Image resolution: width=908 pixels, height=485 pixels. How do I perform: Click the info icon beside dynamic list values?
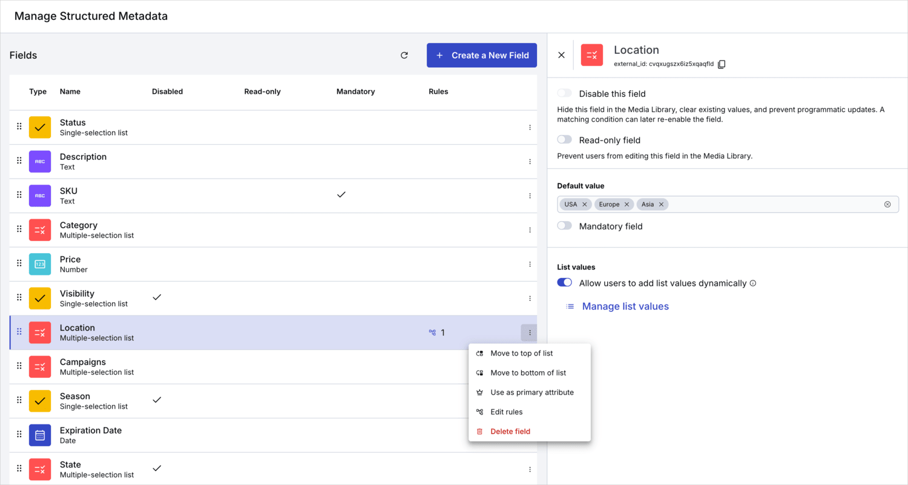coord(753,283)
